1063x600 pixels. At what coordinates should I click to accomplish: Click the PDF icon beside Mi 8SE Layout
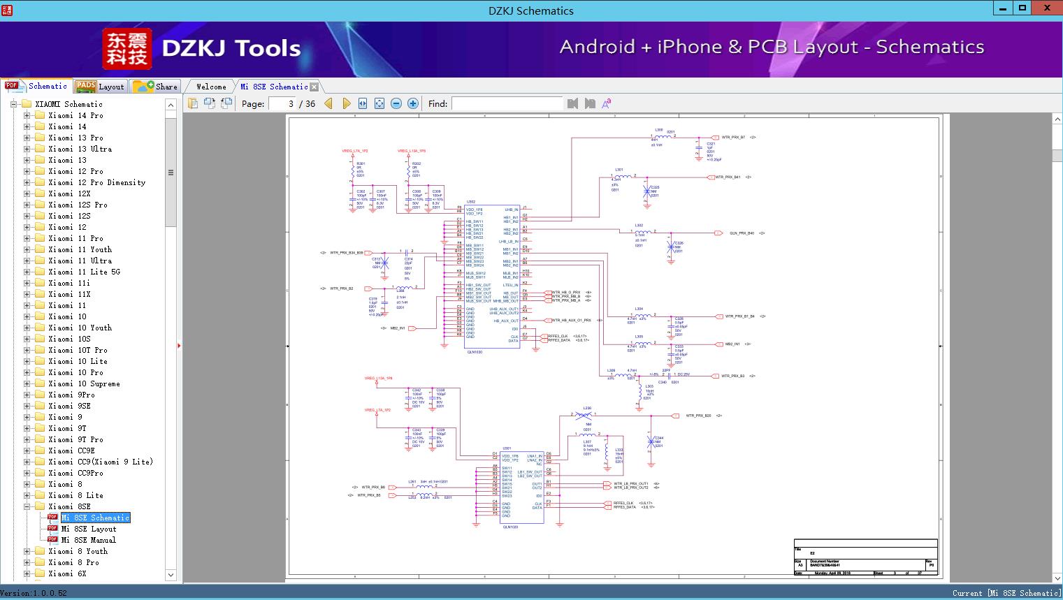click(x=52, y=529)
